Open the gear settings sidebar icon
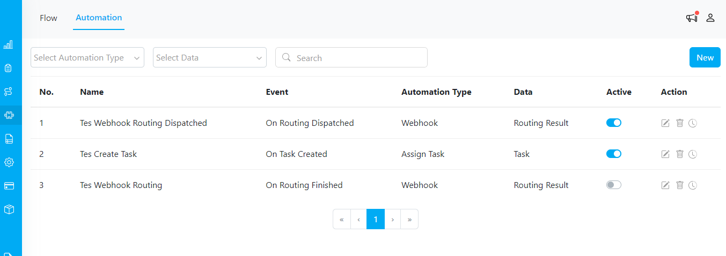The height and width of the screenshot is (256, 726). (x=9, y=162)
